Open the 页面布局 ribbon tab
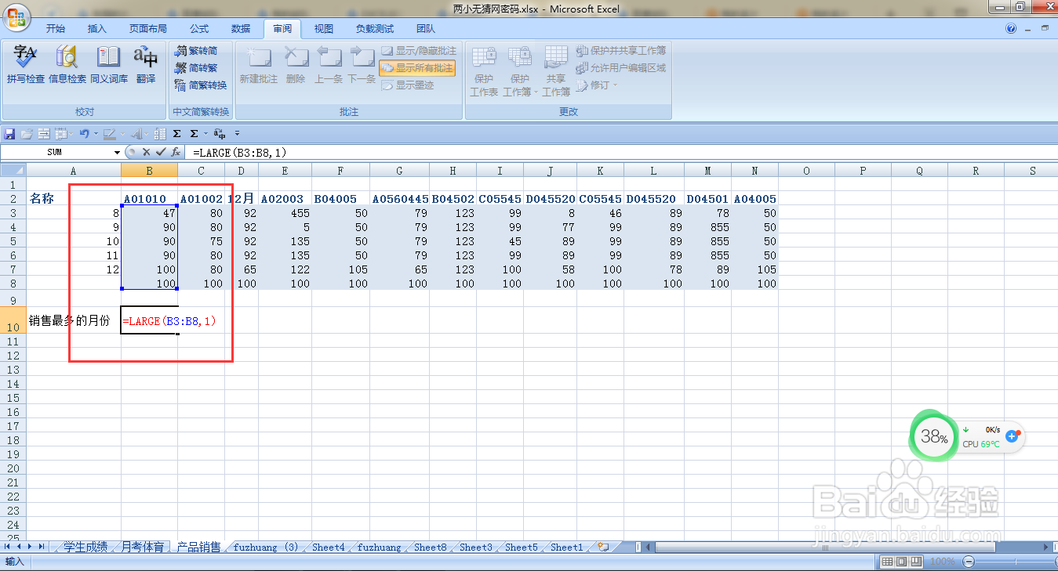Screen dimensions: 1058x571 148,29
